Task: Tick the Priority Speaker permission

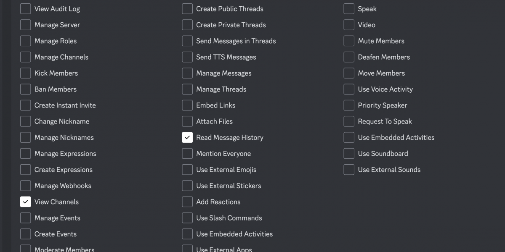Action: tap(349, 105)
